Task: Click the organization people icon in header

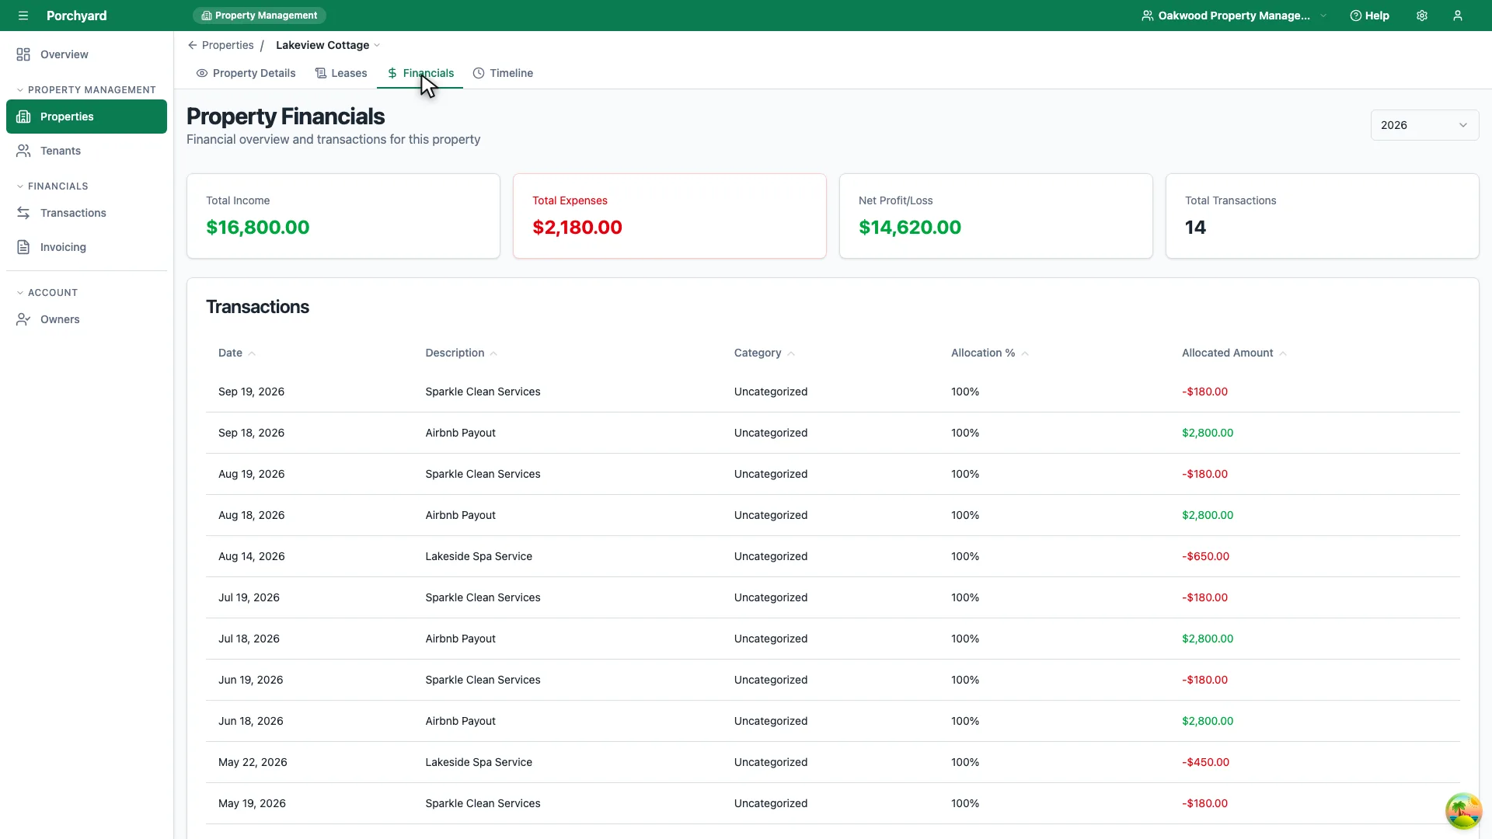Action: point(1147,16)
